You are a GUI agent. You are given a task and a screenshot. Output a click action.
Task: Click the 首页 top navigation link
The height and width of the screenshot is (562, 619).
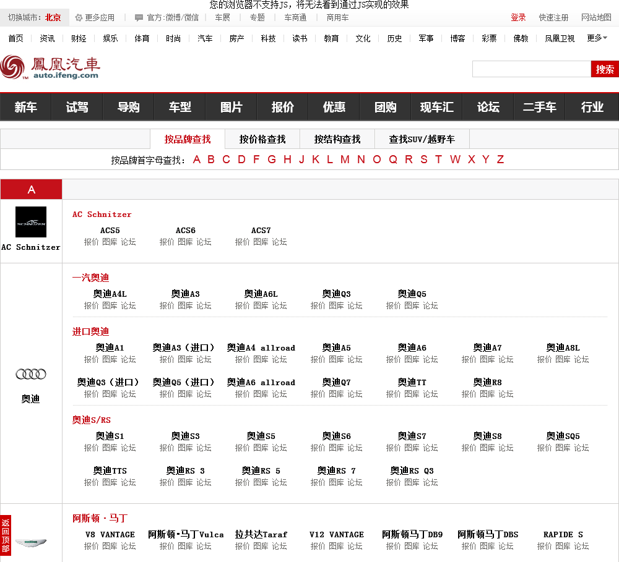pyautogui.click(x=16, y=38)
